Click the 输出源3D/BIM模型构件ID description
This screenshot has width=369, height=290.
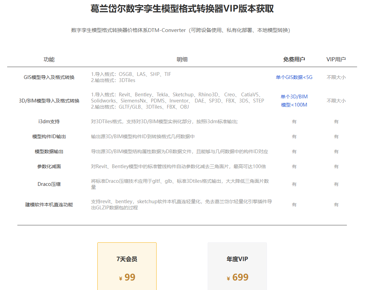coord(143,136)
